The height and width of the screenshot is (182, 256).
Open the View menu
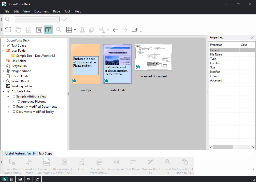[x=26, y=11]
